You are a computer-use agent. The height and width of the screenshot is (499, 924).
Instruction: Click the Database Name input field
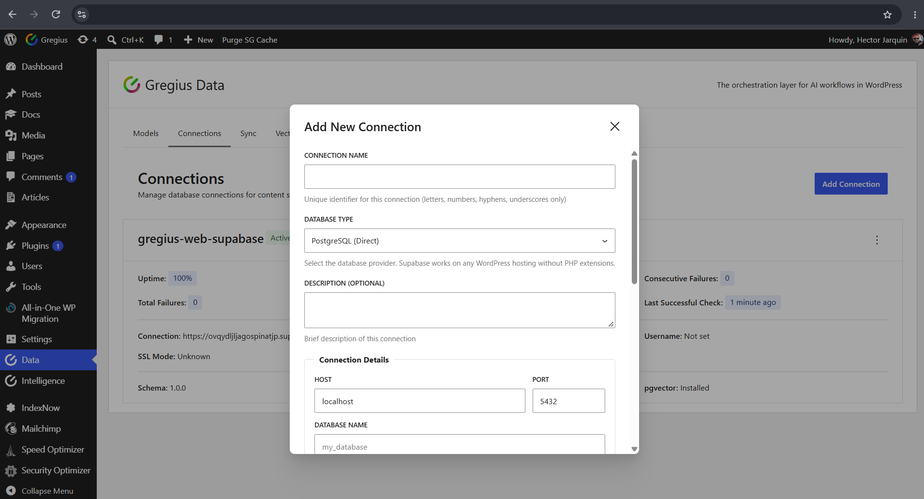click(460, 444)
